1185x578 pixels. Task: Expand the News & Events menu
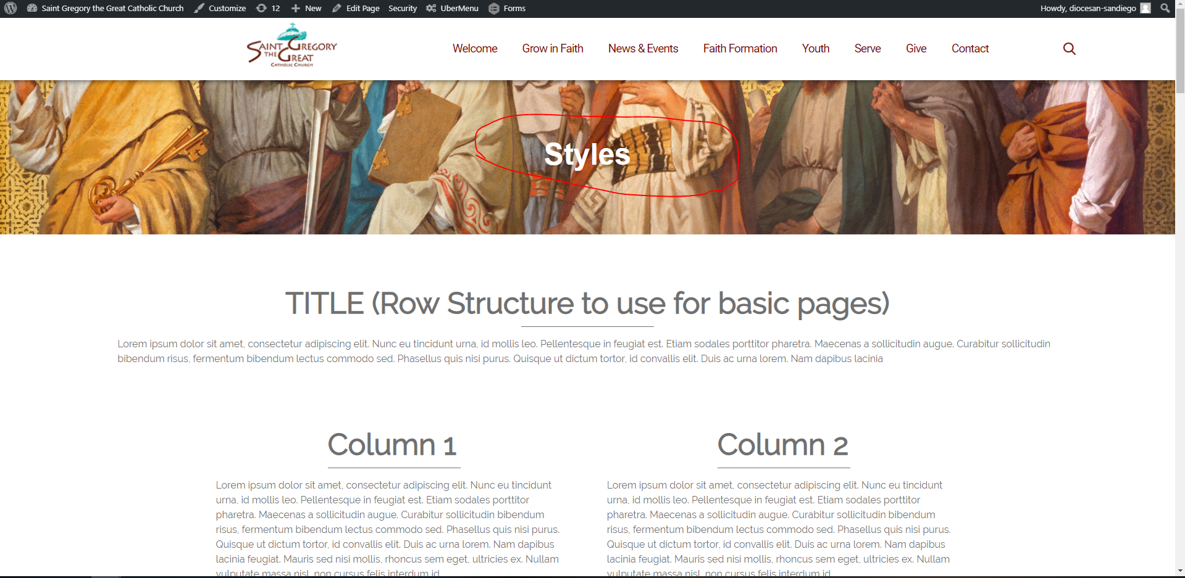[x=643, y=49]
